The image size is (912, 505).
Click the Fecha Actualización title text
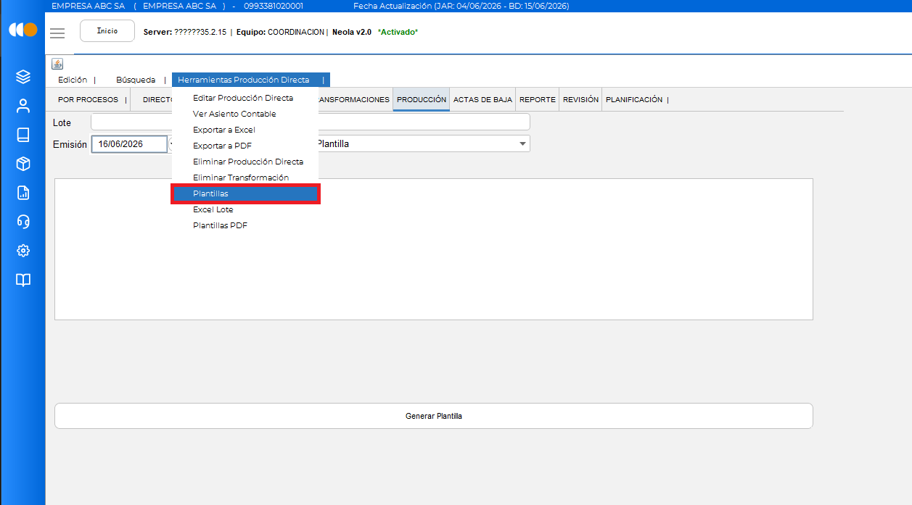461,6
